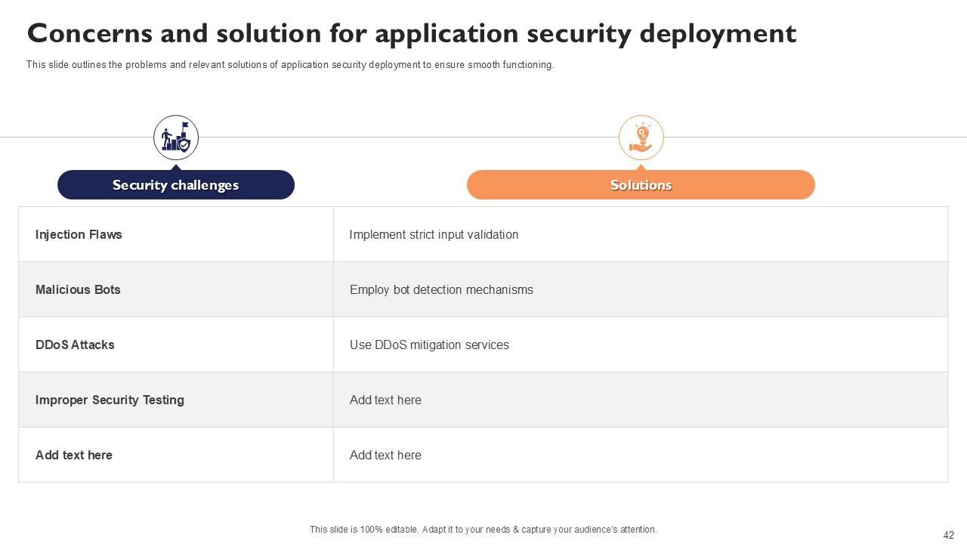This screenshot has height=544, width=967.
Task: Click the last row solution placeholder text
Action: click(x=385, y=455)
